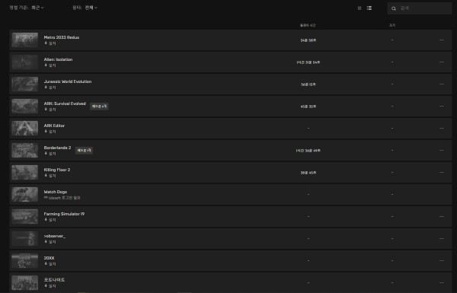The width and height of the screenshot is (457, 293).
Task: Install 20XX from its install link
Action: click(x=50, y=264)
